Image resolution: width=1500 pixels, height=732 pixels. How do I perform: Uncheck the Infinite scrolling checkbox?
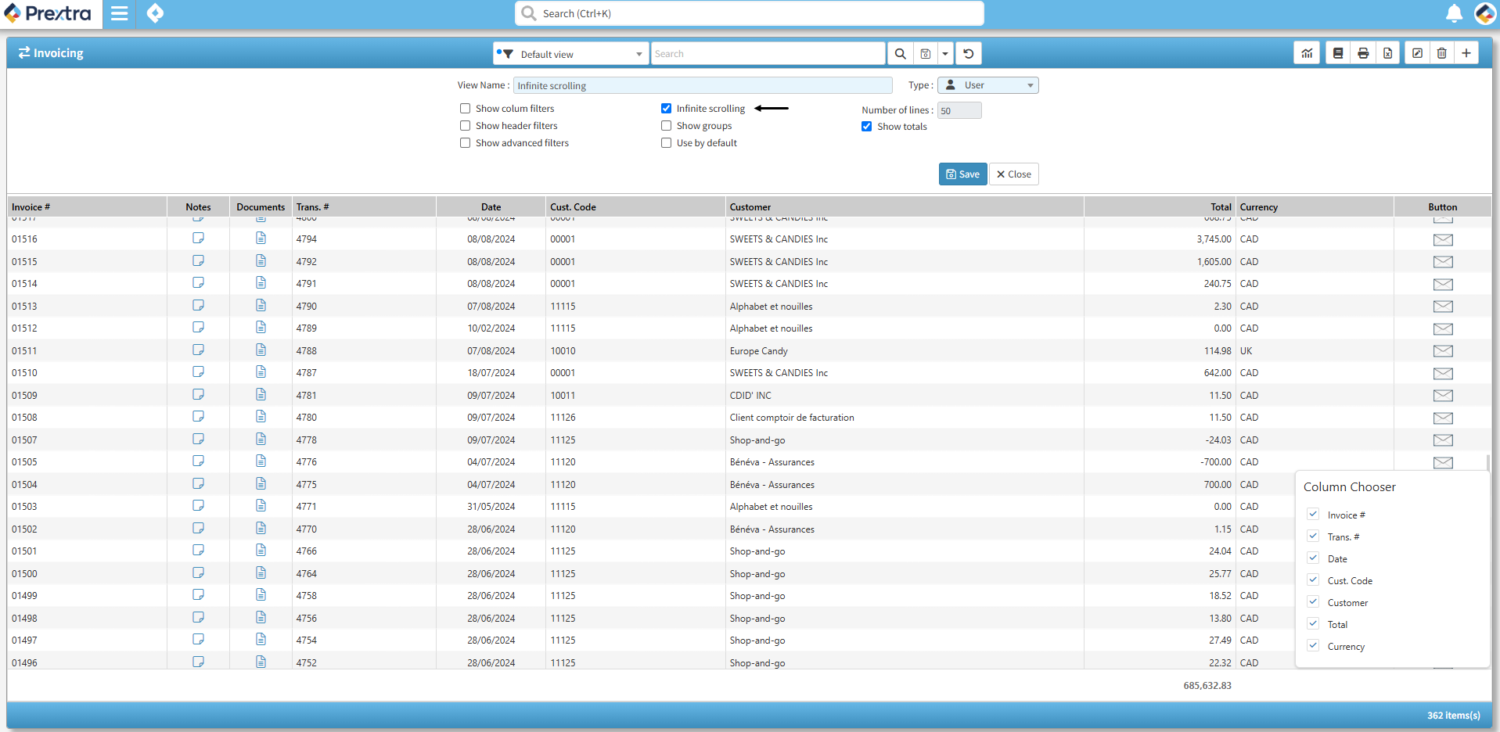pos(667,109)
